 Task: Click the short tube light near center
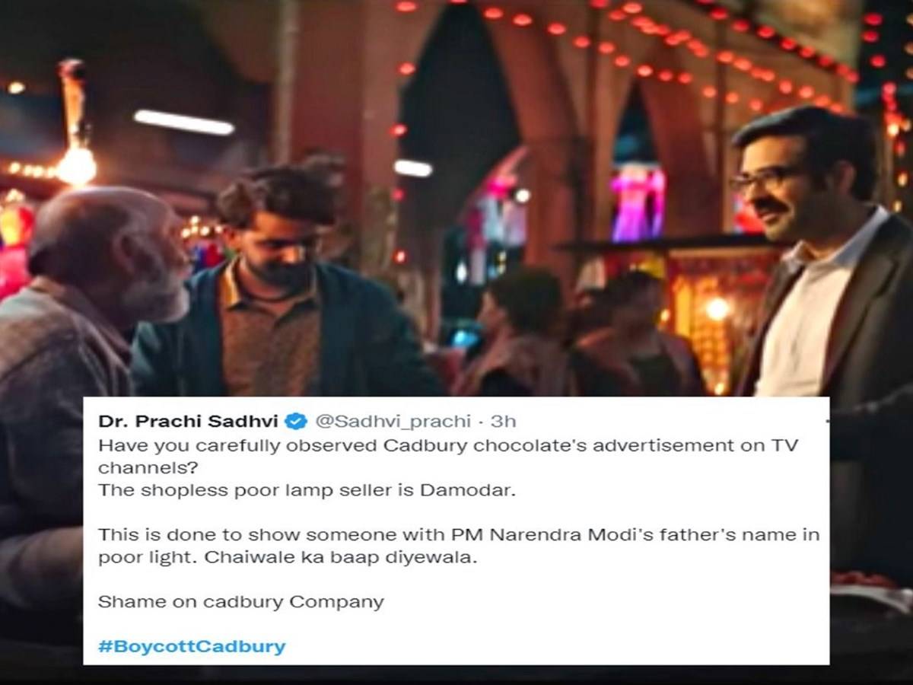click(413, 167)
